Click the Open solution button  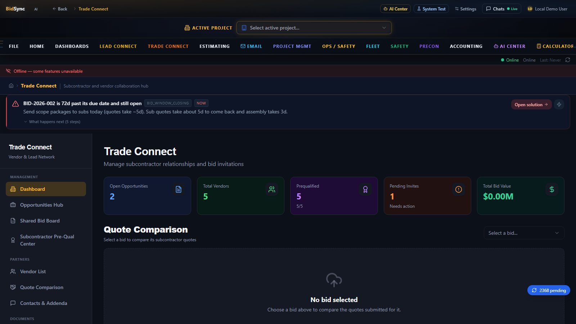click(x=531, y=104)
